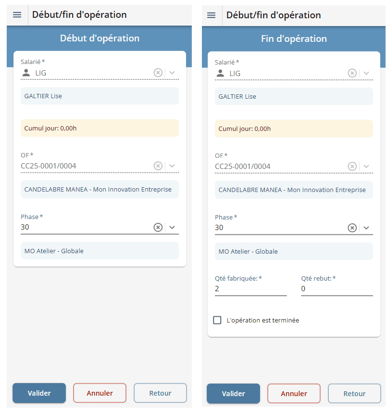Viewport: 386px width, 412px height.
Task: Clear OF field in Fin d'opération form
Action: pyautogui.click(x=352, y=167)
